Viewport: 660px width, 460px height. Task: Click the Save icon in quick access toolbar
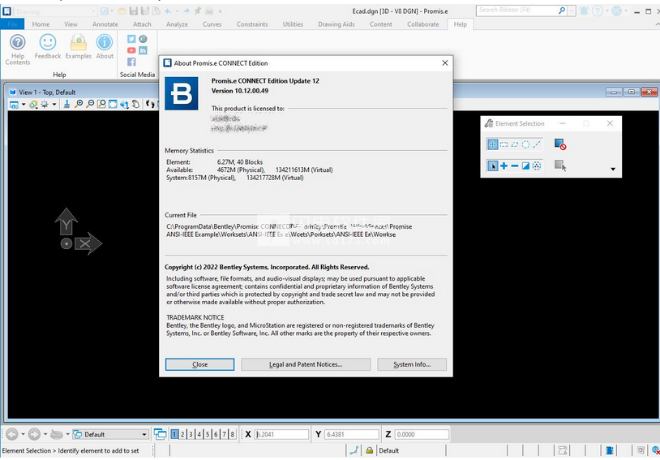(133, 11)
